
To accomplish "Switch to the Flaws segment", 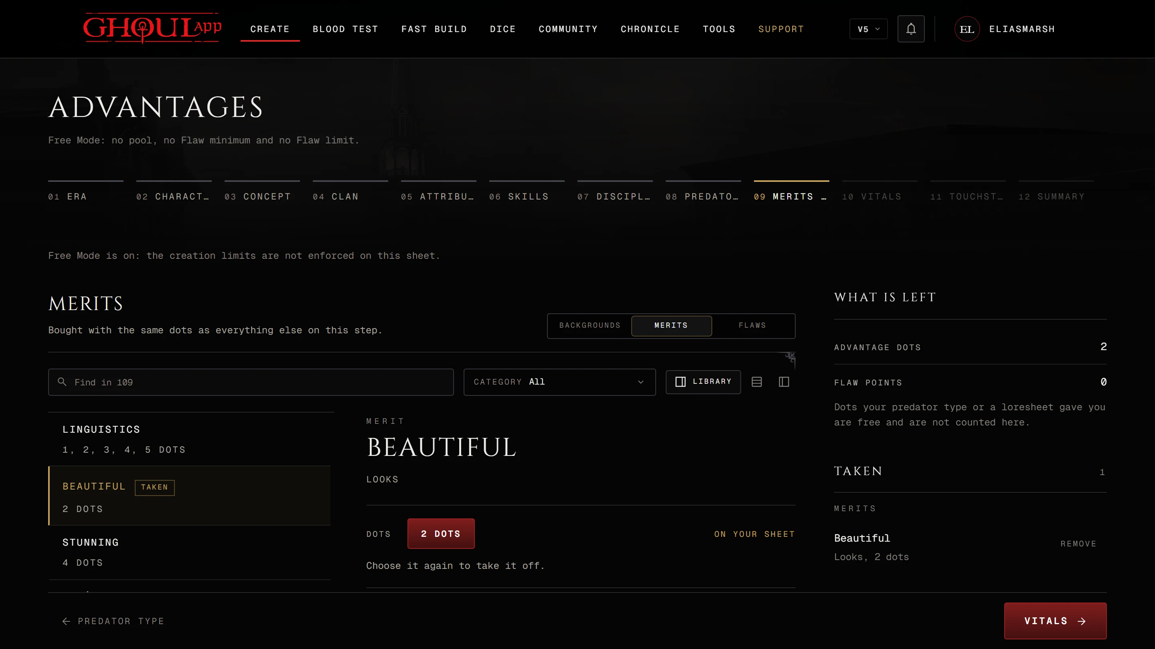I will 752,326.
